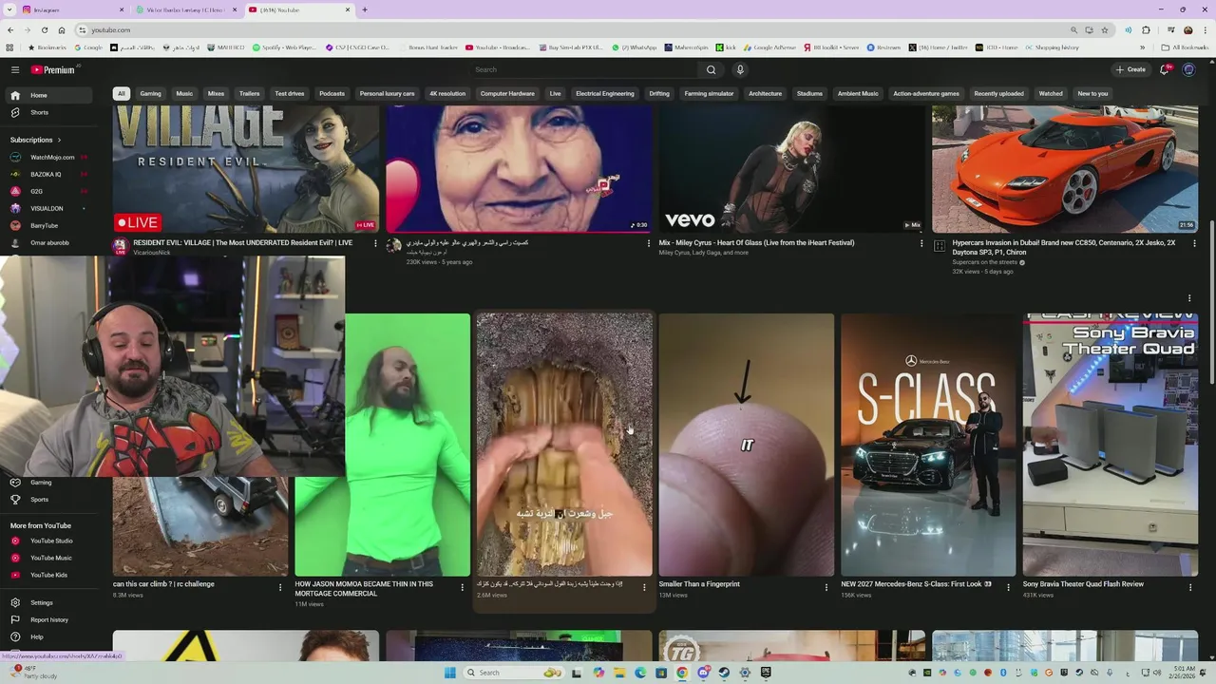Switch to the Instagram browser tab
1216x684 pixels.
74,9
